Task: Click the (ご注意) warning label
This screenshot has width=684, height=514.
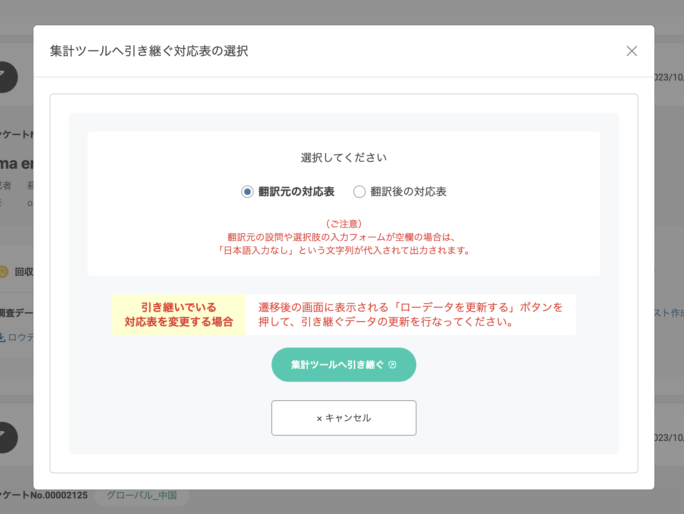Action: [344, 224]
